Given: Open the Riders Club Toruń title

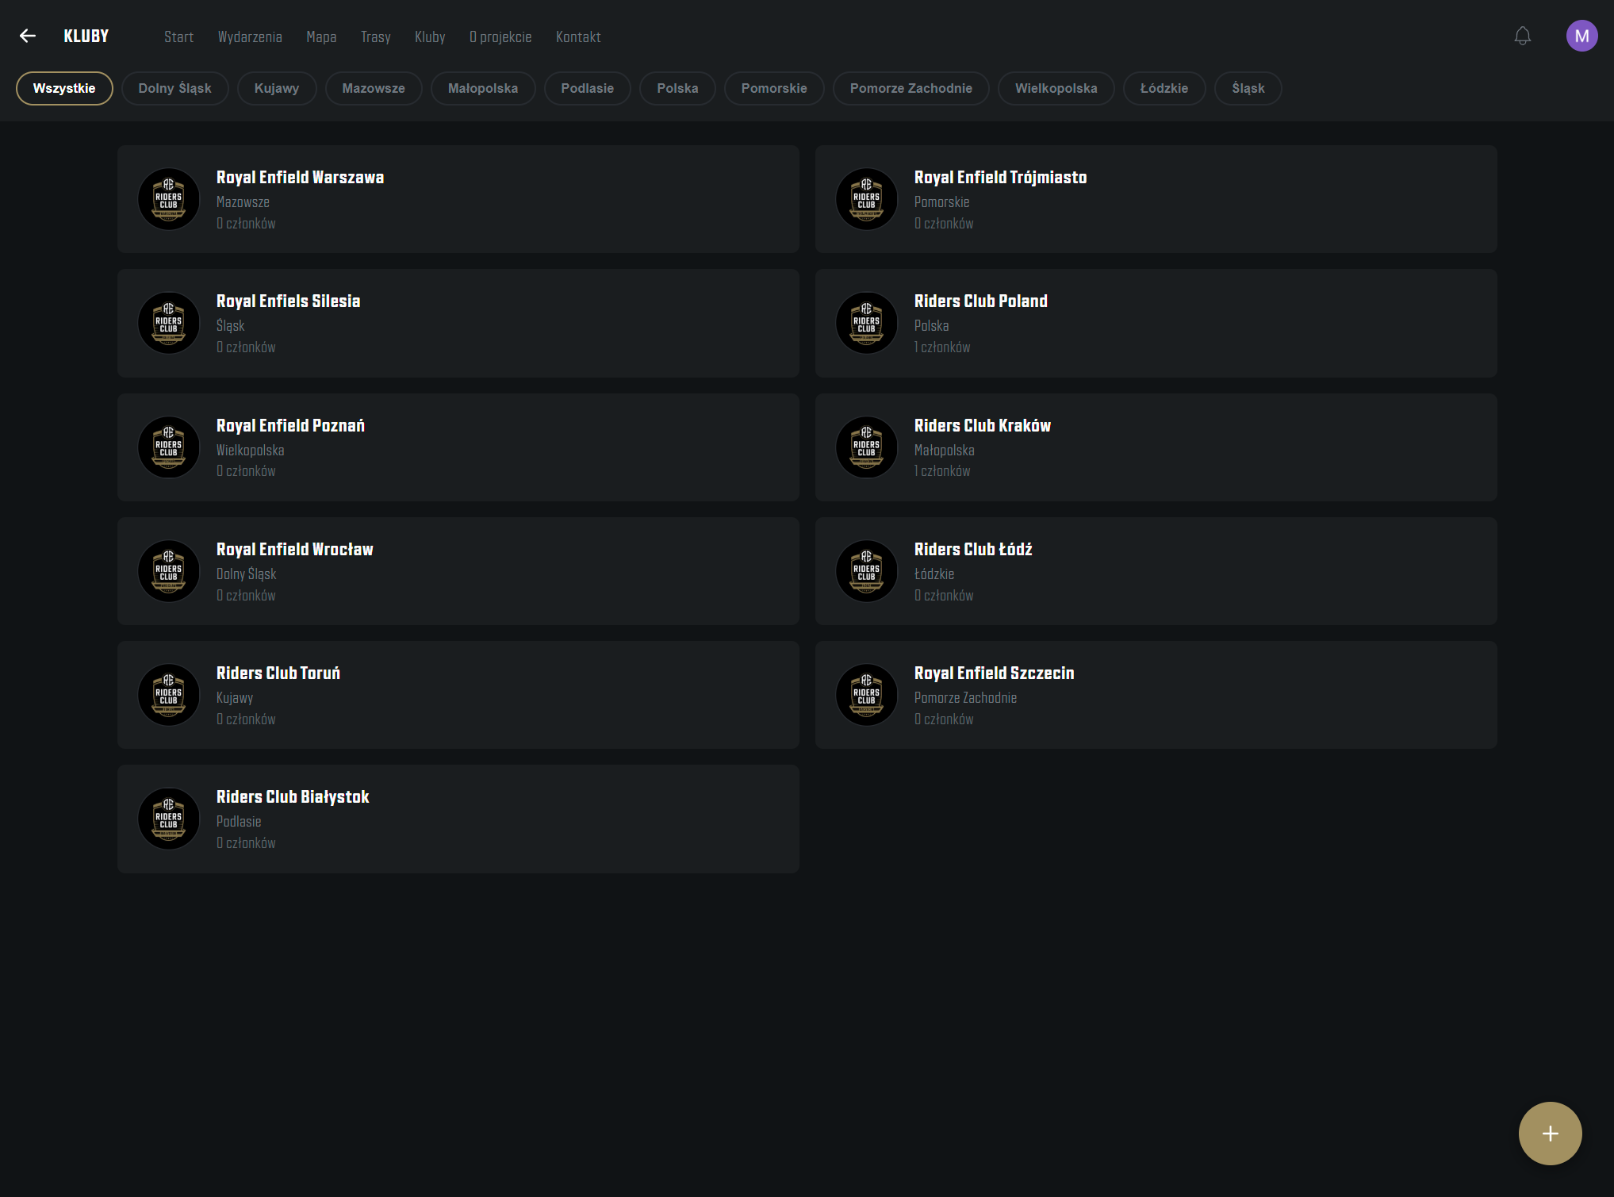Looking at the screenshot, I should click(278, 673).
